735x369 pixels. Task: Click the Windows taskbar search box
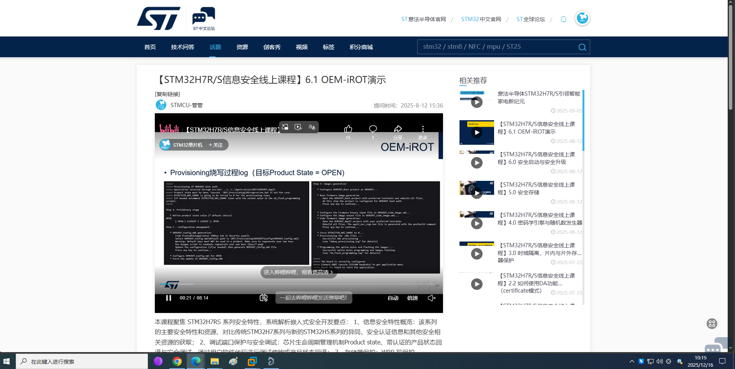(x=82, y=361)
